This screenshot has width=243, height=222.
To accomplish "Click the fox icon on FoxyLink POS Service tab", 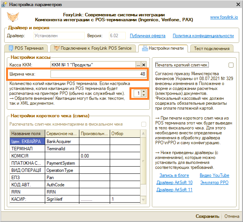I will [57, 48].
